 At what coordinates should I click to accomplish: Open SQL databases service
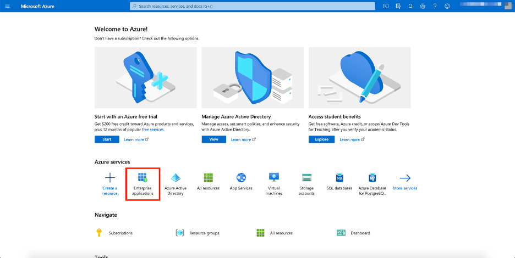coord(339,182)
